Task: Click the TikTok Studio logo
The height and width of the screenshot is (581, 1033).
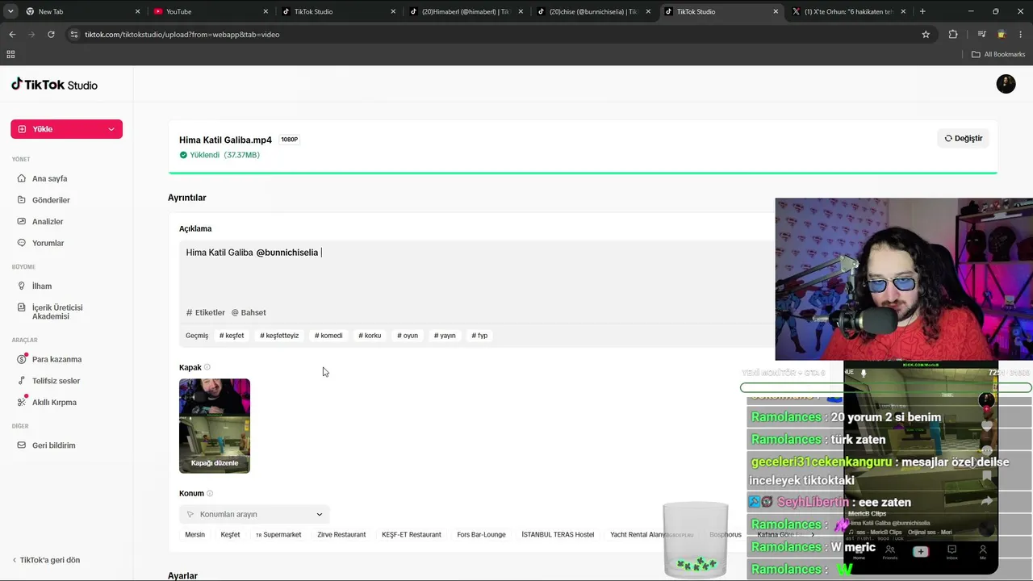Action: click(x=54, y=85)
